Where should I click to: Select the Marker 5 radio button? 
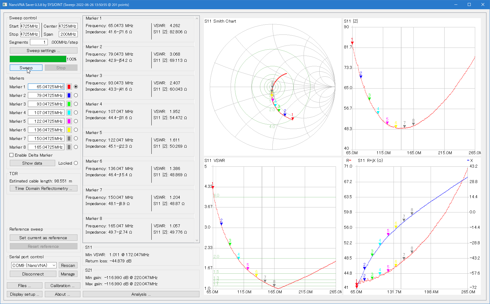tap(76, 121)
